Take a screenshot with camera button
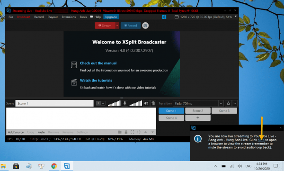The image size is (284, 171). (145, 26)
